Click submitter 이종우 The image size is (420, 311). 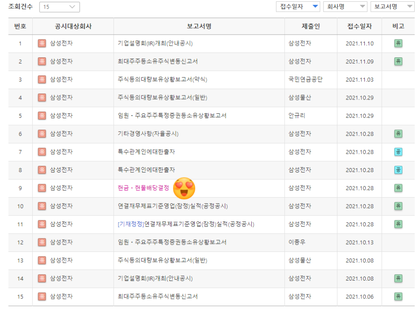[x=297, y=242]
